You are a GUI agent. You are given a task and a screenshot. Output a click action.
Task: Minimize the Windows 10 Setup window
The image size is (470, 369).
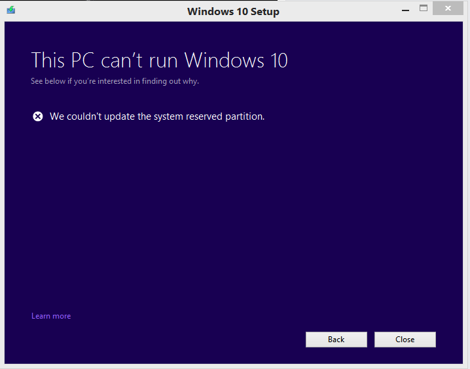[406, 10]
